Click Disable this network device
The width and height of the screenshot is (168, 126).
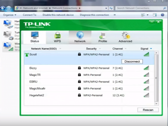(x=58, y=15)
